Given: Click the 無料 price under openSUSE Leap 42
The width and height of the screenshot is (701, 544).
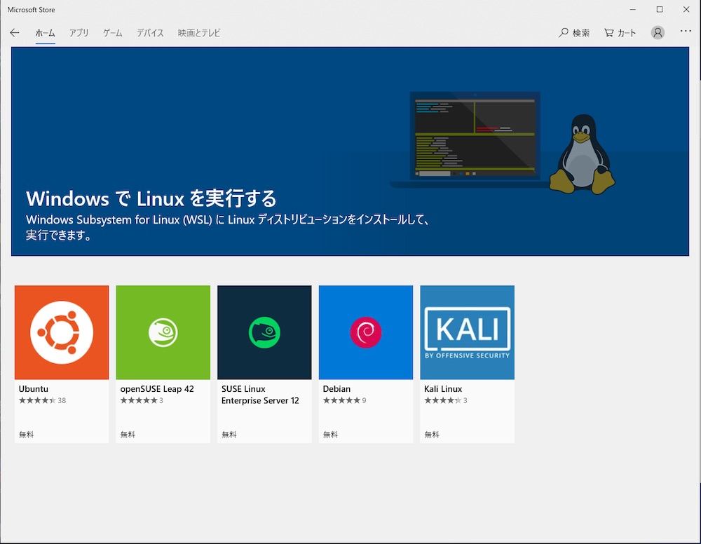Looking at the screenshot, I should (x=128, y=435).
